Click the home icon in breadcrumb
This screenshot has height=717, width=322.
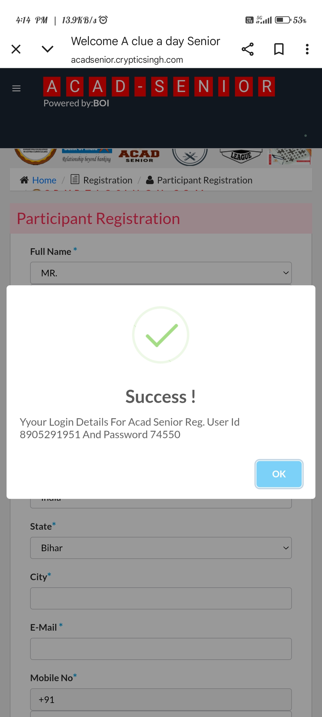24,180
